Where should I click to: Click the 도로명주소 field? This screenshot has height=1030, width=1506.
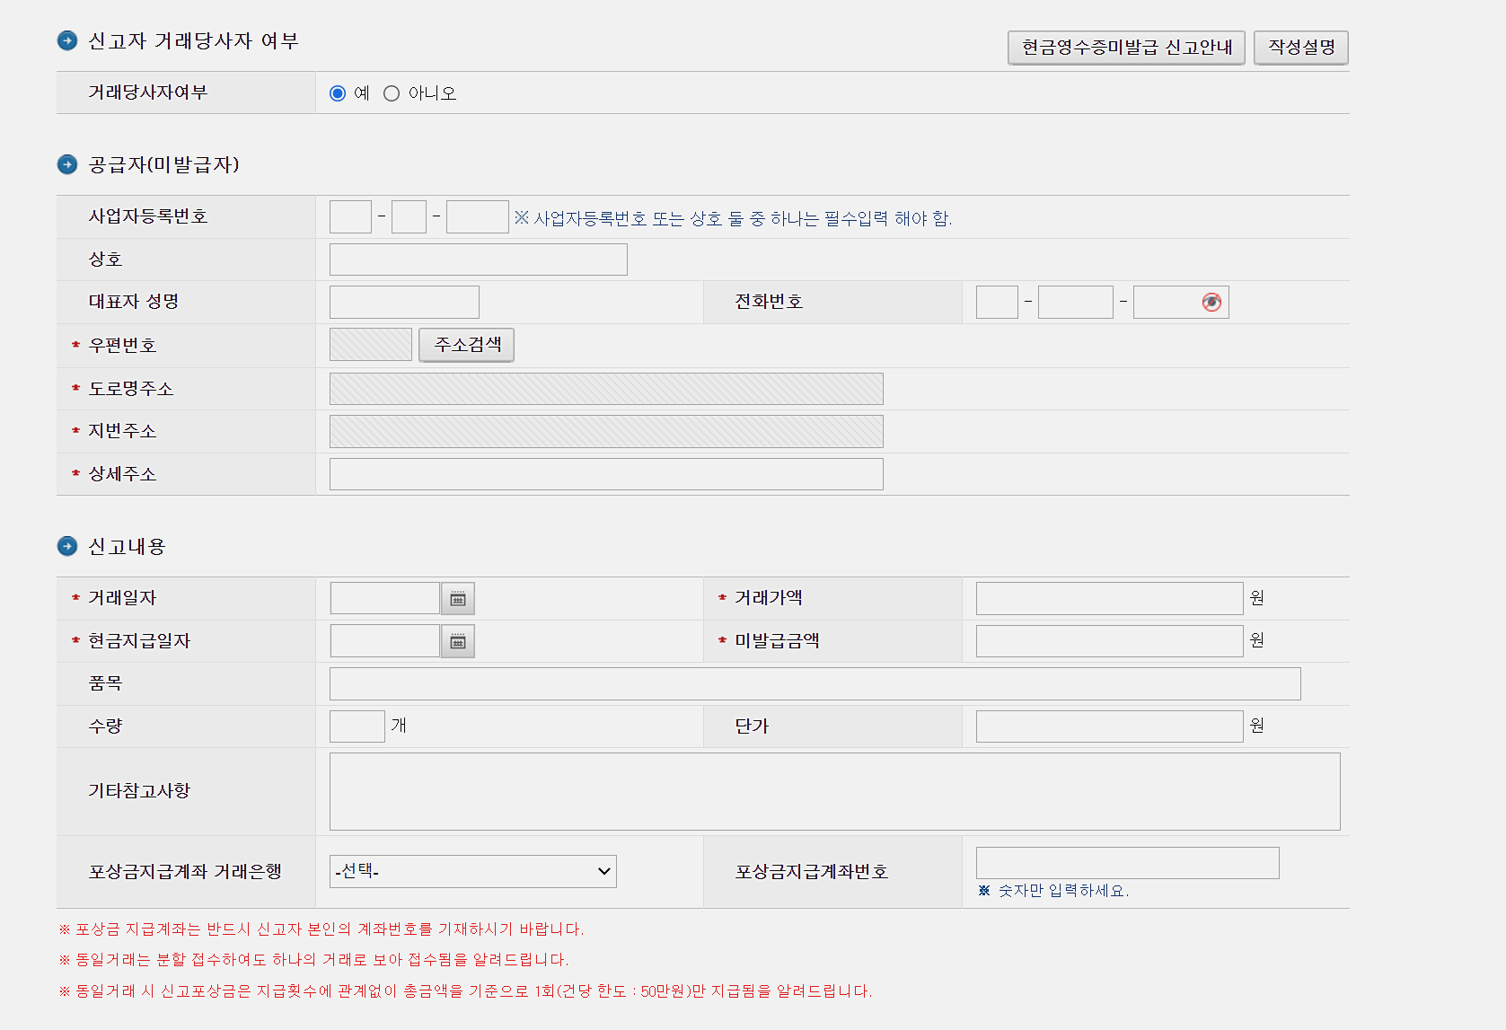click(x=606, y=389)
